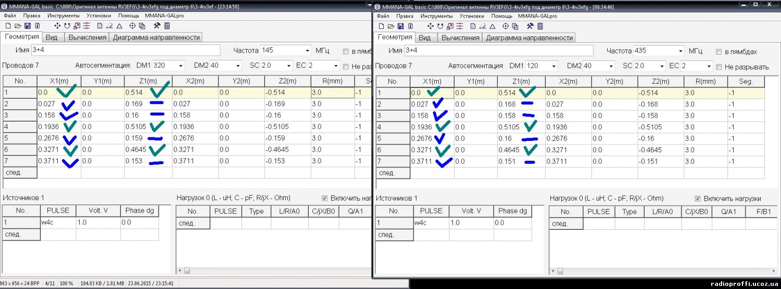Select the four-arrow move tool in left window
781x289 pixels.
click(x=57, y=26)
